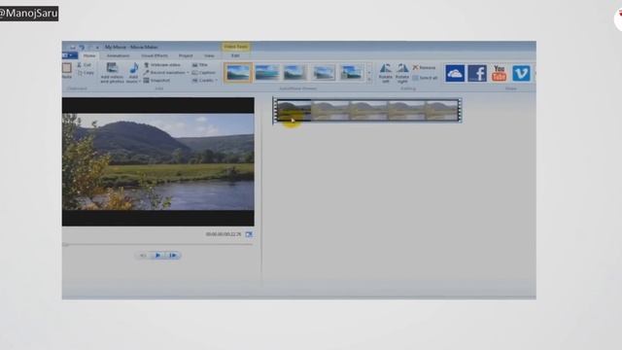Open the View tab
This screenshot has width=622, height=350.
click(209, 56)
